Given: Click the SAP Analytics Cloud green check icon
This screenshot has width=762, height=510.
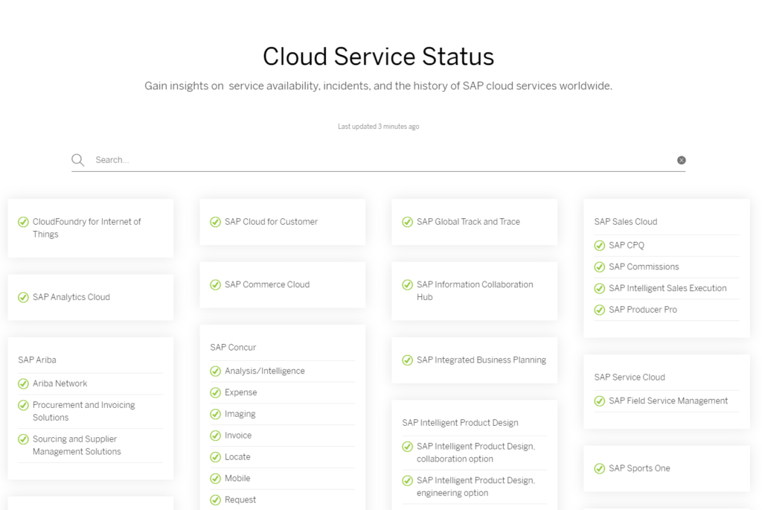Looking at the screenshot, I should point(23,298).
